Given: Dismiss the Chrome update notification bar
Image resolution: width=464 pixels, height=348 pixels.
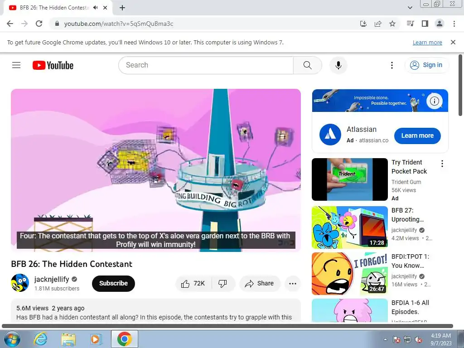Looking at the screenshot, I should pyautogui.click(x=453, y=42).
